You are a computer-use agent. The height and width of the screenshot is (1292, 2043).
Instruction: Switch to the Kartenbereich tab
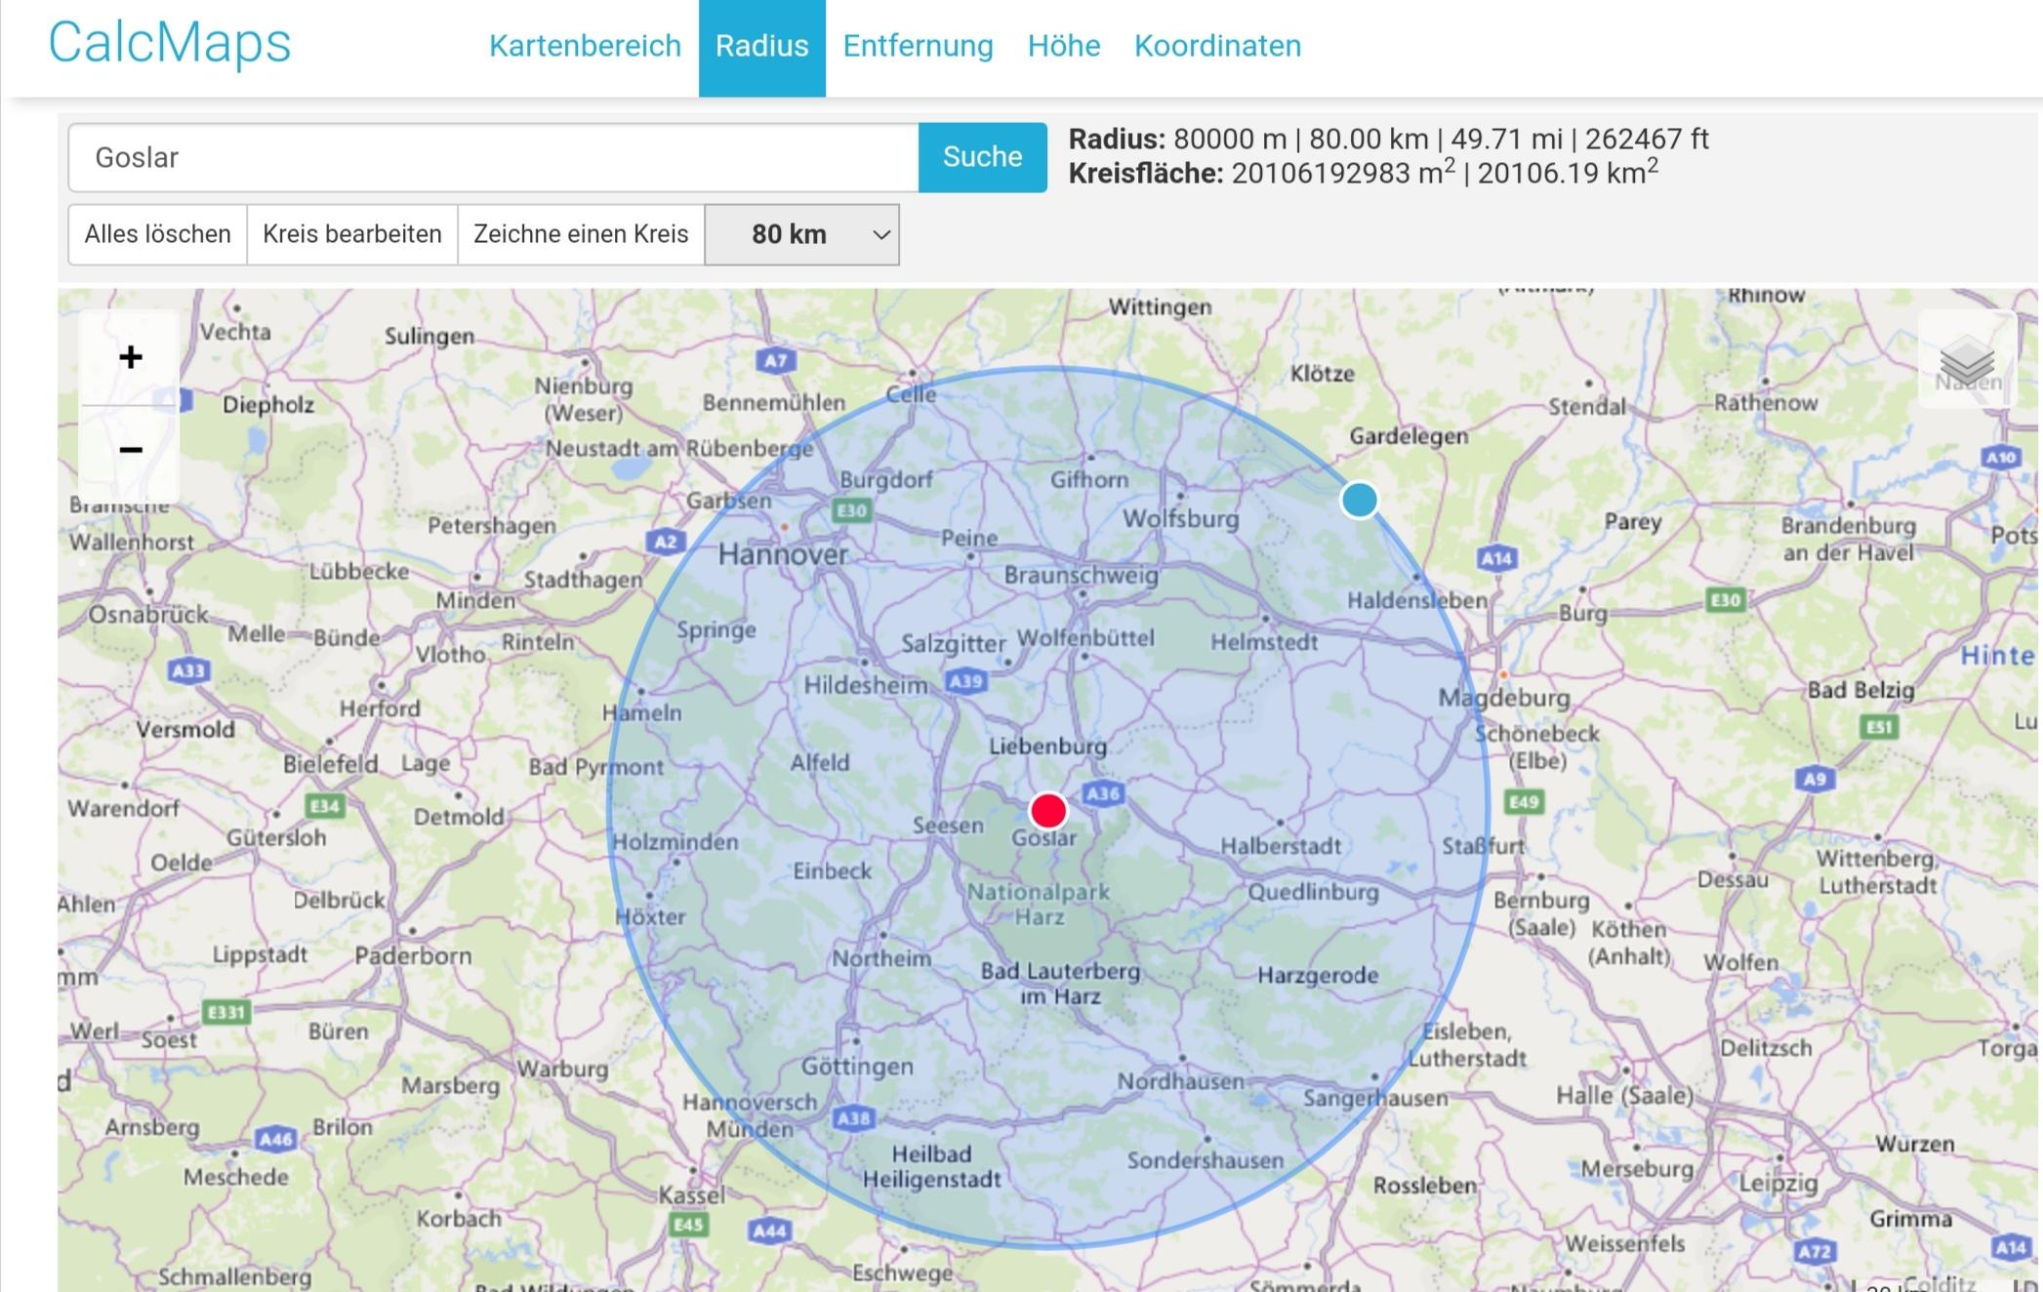click(x=585, y=46)
